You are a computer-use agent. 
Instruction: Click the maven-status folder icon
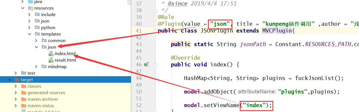tap(24, 106)
